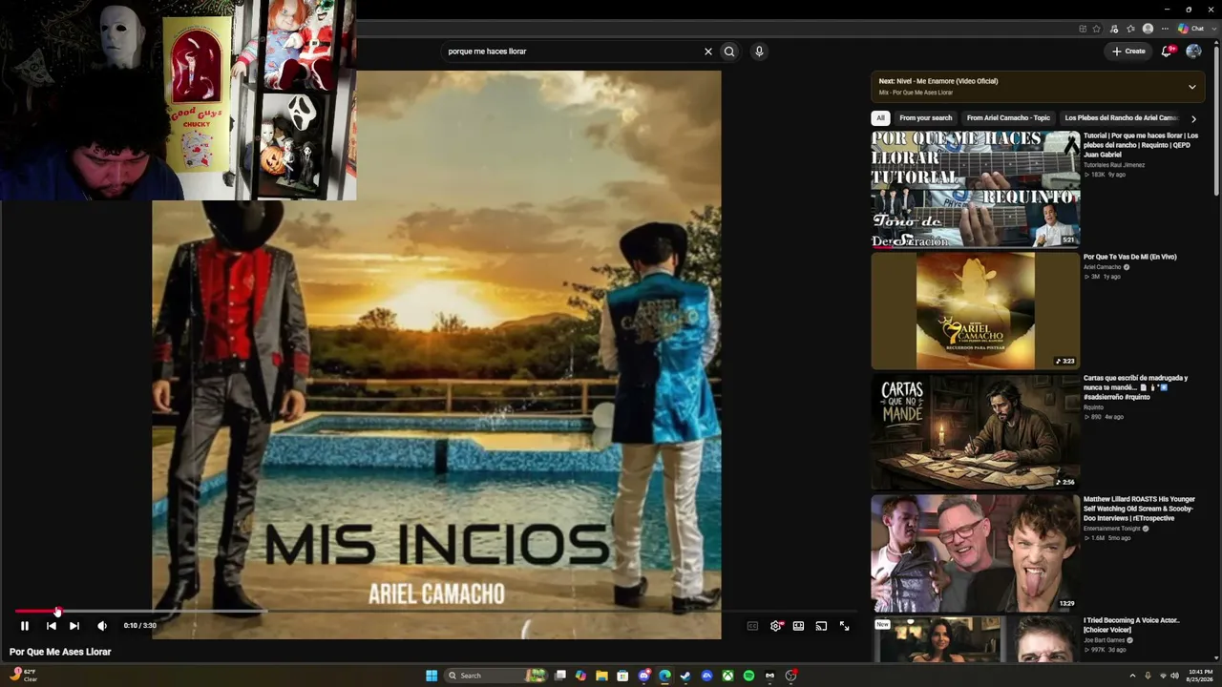Open the Create menu
Image resolution: width=1222 pixels, height=687 pixels.
tap(1128, 52)
